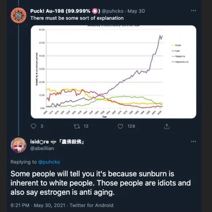Open Puck's round profile avatar
Screen dimensions: 212x212
click(18, 16)
